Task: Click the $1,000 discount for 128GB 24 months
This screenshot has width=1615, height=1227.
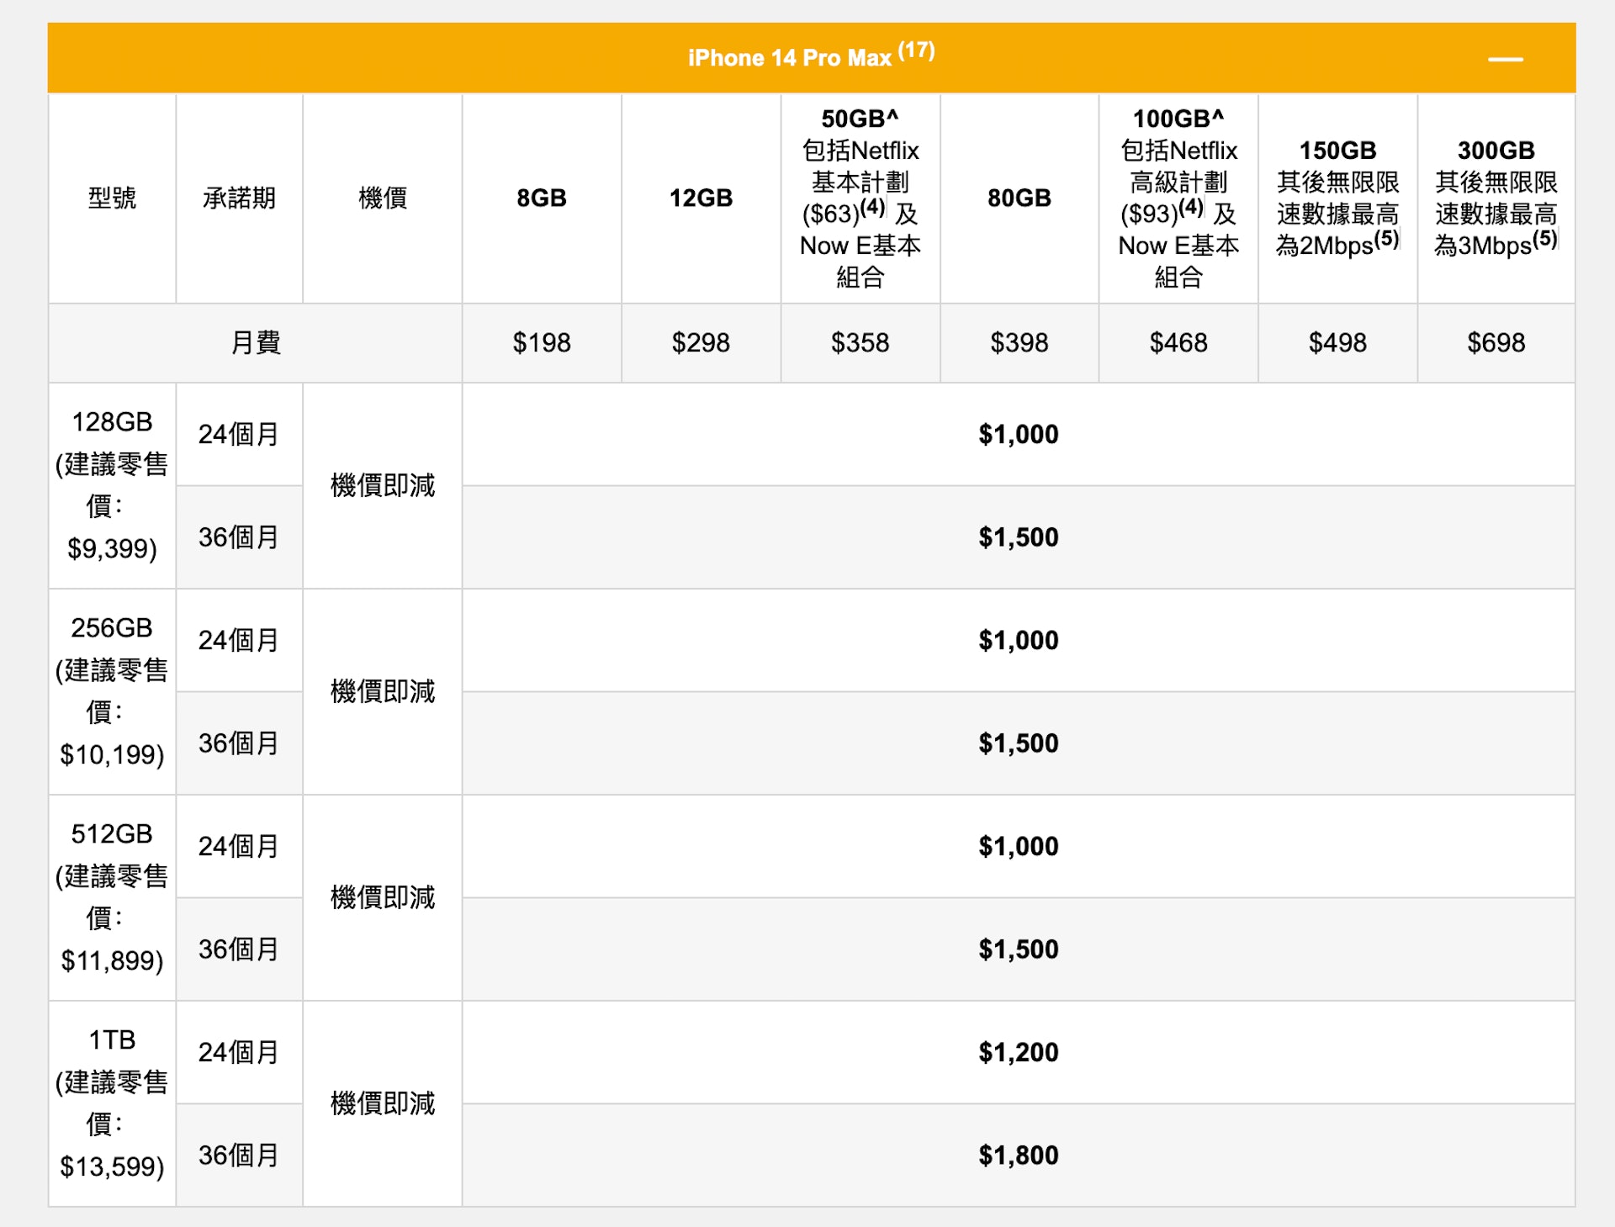Action: (x=1018, y=435)
